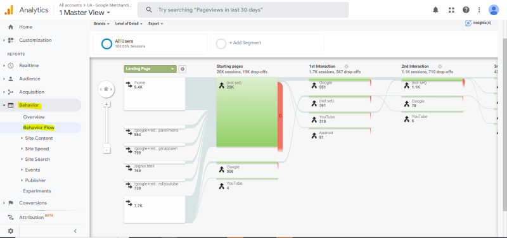Click the zoom slider handle
507x238 pixels.
[106, 145]
